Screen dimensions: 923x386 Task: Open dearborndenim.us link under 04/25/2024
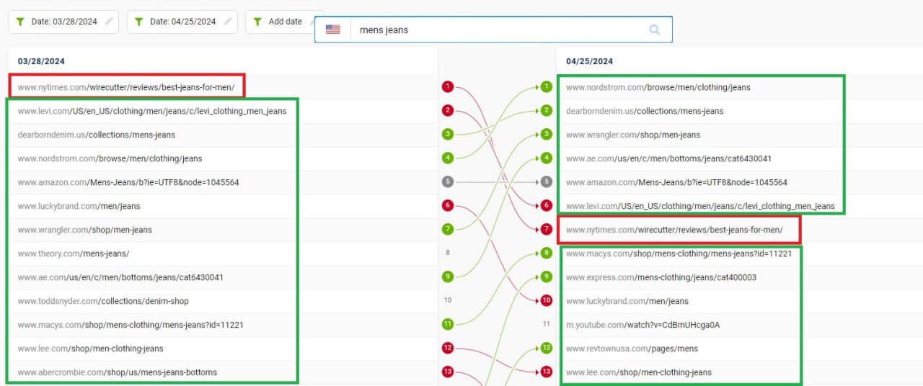(645, 111)
